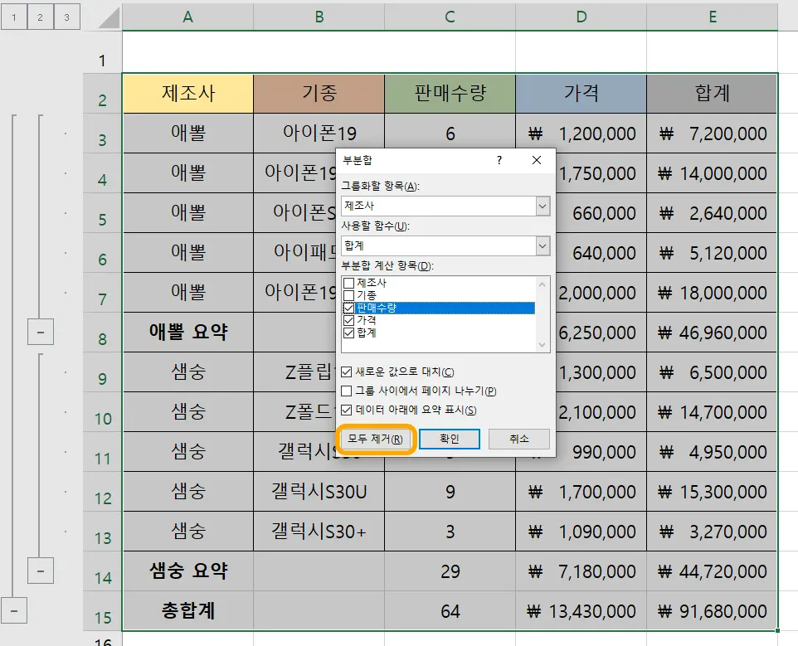
Task: Select column C header
Action: (450, 17)
